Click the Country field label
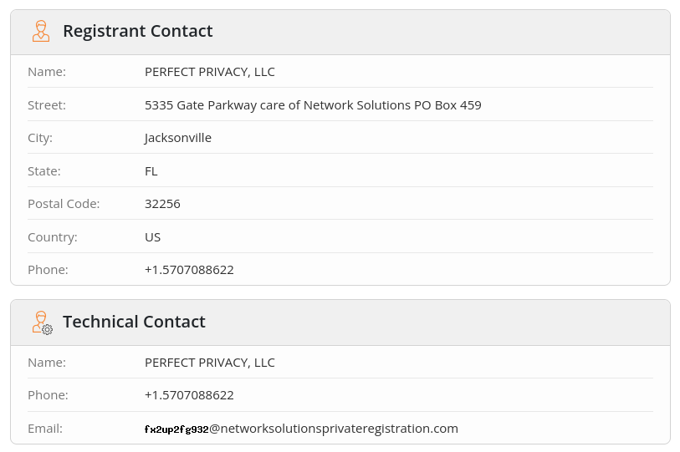The image size is (680, 452). (53, 237)
